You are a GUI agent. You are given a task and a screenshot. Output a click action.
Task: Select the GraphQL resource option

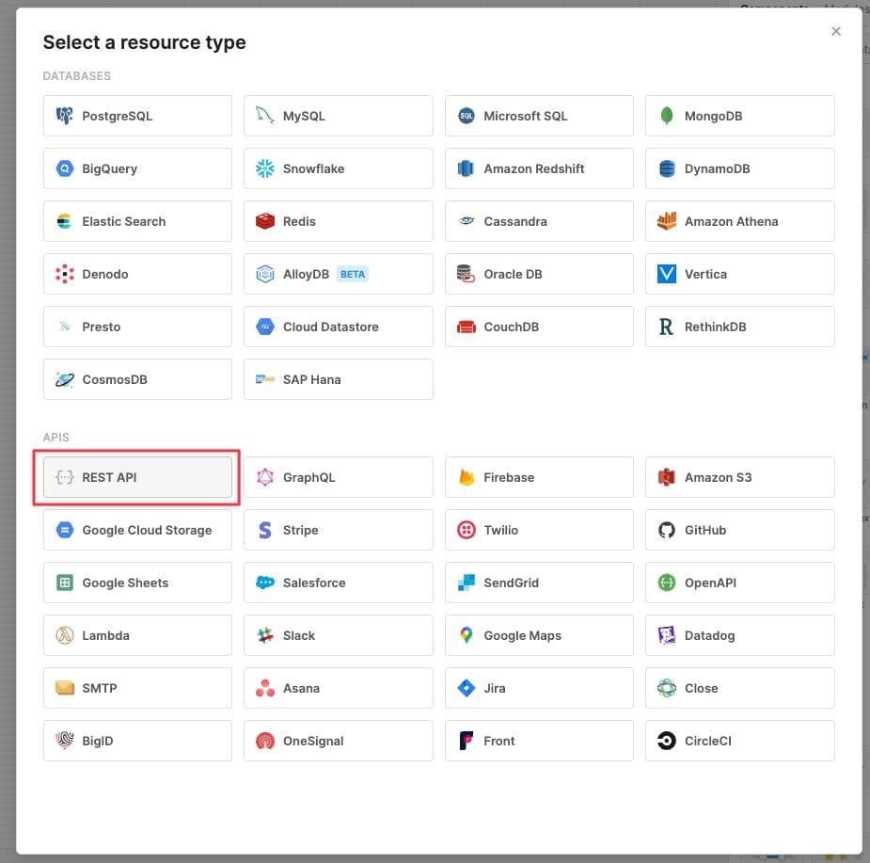pos(339,477)
